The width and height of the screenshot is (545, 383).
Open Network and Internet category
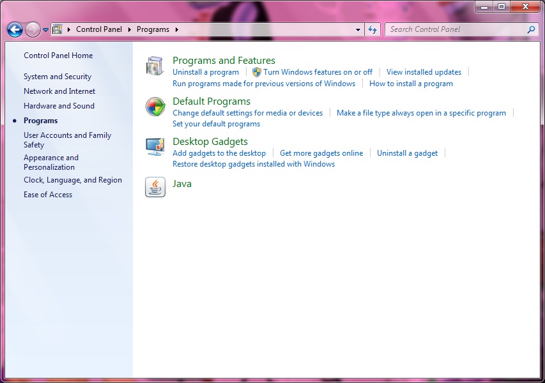[x=59, y=91]
